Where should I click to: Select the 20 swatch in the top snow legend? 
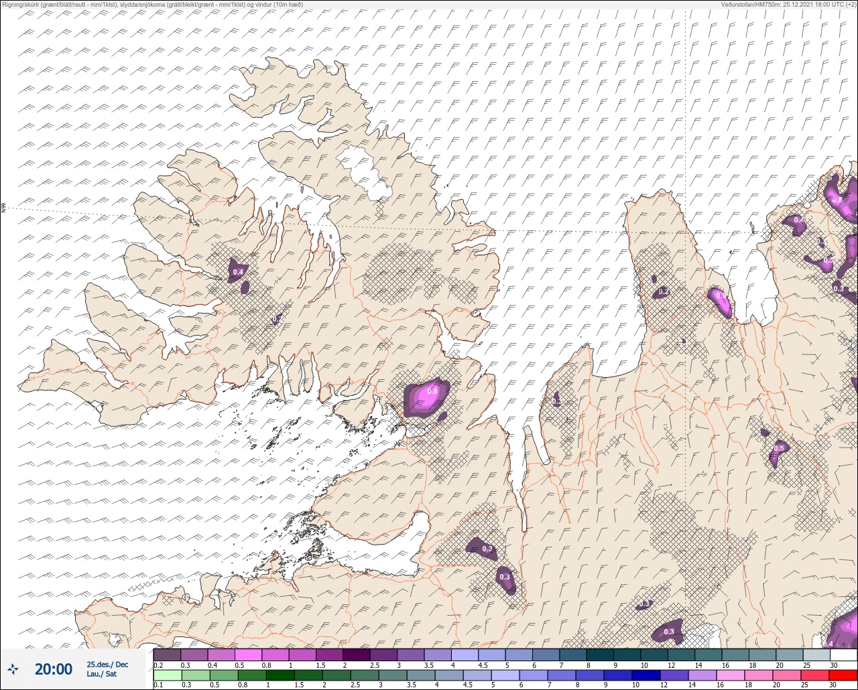coord(789,654)
